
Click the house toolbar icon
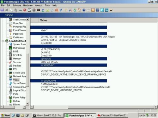tap(79, 10)
